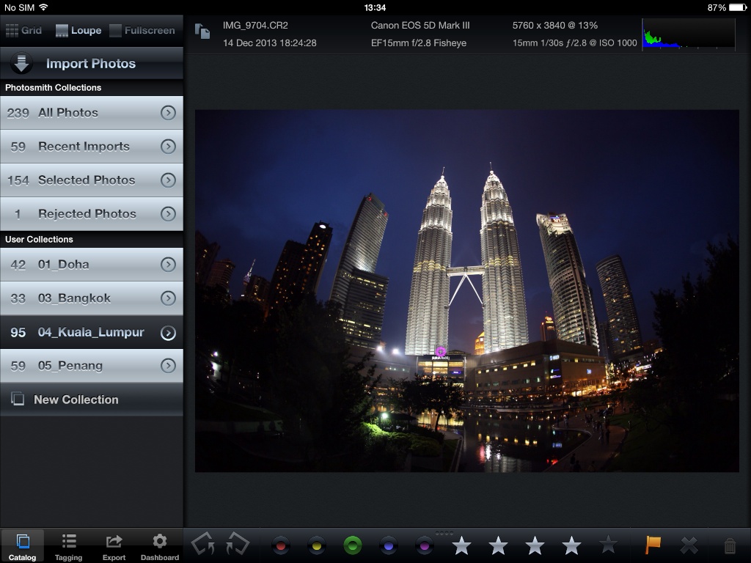751x563 pixels.
Task: Switch to Grid view
Action: (x=24, y=31)
